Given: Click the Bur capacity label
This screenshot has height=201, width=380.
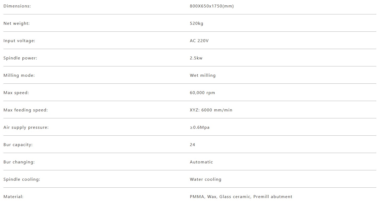Looking at the screenshot, I should click(18, 145).
